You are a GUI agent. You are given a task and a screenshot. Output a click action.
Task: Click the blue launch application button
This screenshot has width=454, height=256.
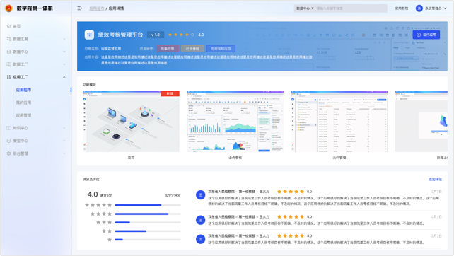[426, 35]
